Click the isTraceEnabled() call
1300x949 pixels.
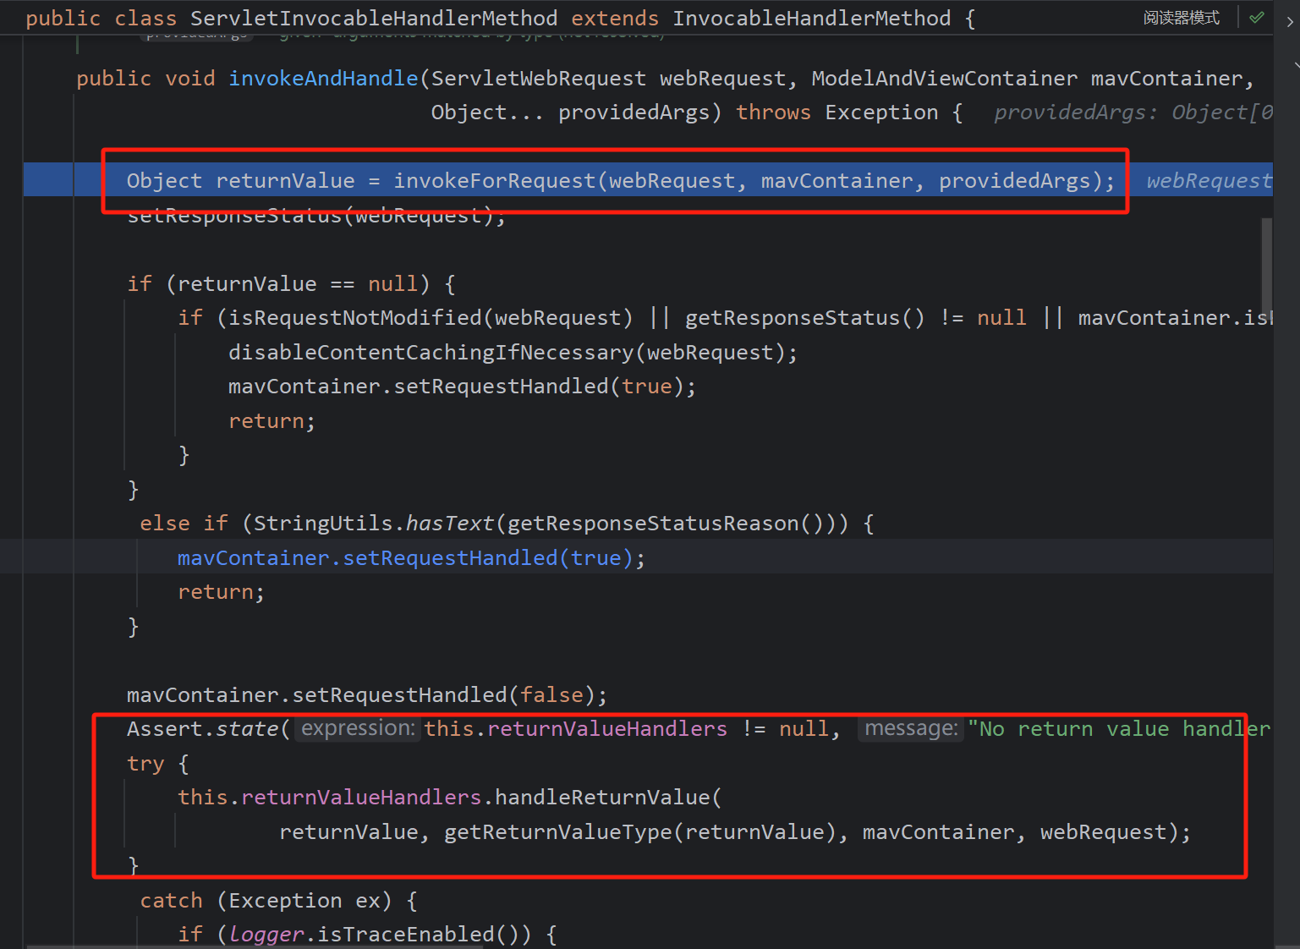tap(419, 935)
